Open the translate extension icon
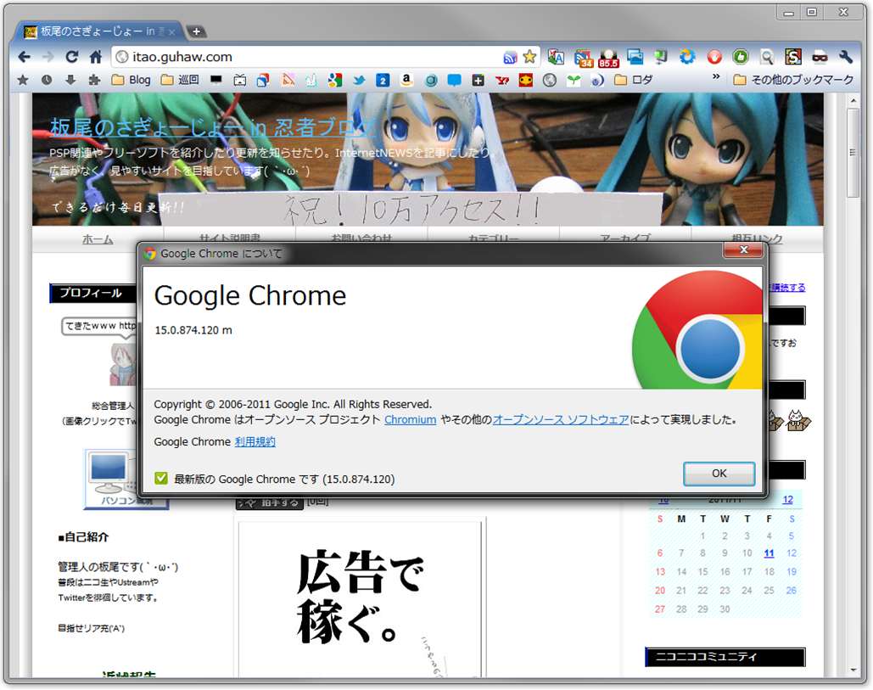 click(556, 57)
